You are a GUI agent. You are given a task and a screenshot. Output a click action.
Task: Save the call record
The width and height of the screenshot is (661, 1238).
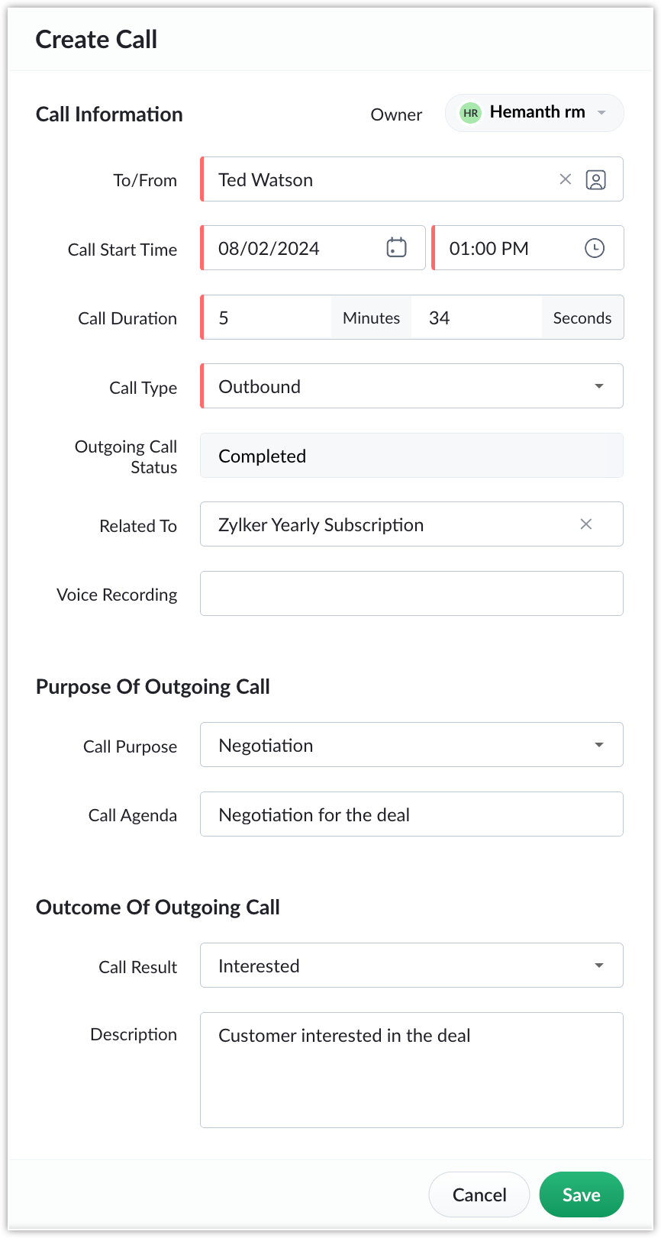point(582,1194)
